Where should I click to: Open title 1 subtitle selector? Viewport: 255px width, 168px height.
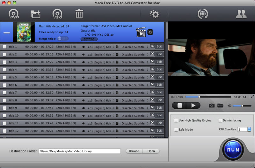(x=135, y=47)
